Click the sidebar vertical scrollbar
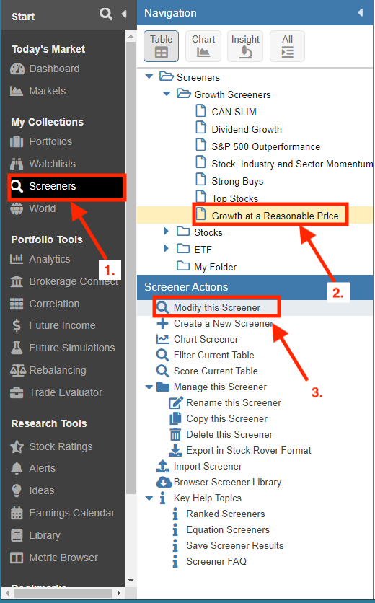Screen dimensions: 375x603 tap(131, 268)
